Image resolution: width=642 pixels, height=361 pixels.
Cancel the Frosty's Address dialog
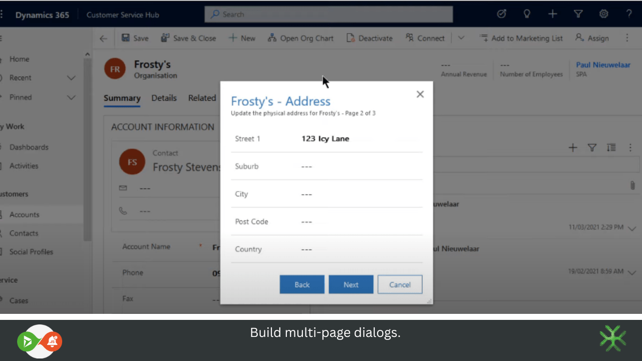400,284
